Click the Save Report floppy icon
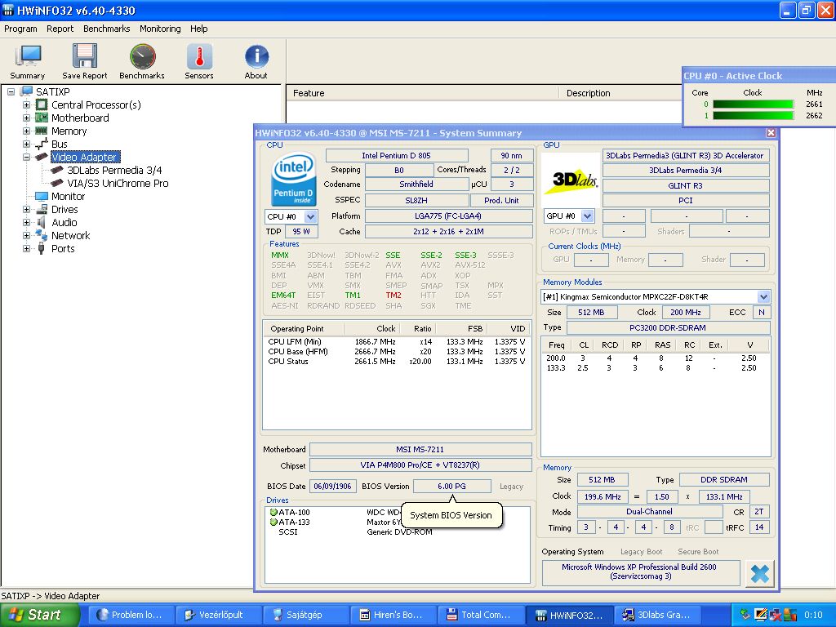Screen dimensions: 836x627 (84, 62)
